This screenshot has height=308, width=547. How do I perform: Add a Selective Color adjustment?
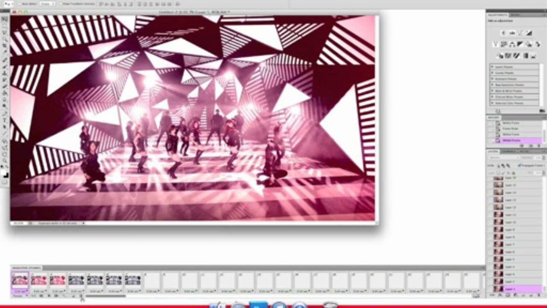click(x=533, y=55)
